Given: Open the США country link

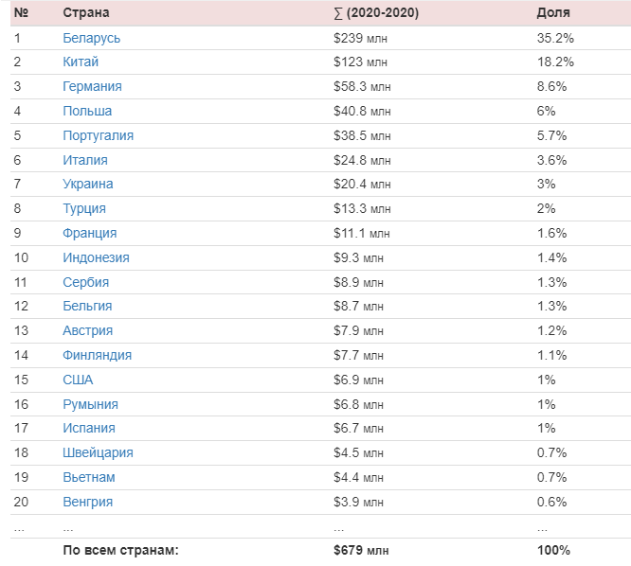Looking at the screenshot, I should pyautogui.click(x=78, y=380).
